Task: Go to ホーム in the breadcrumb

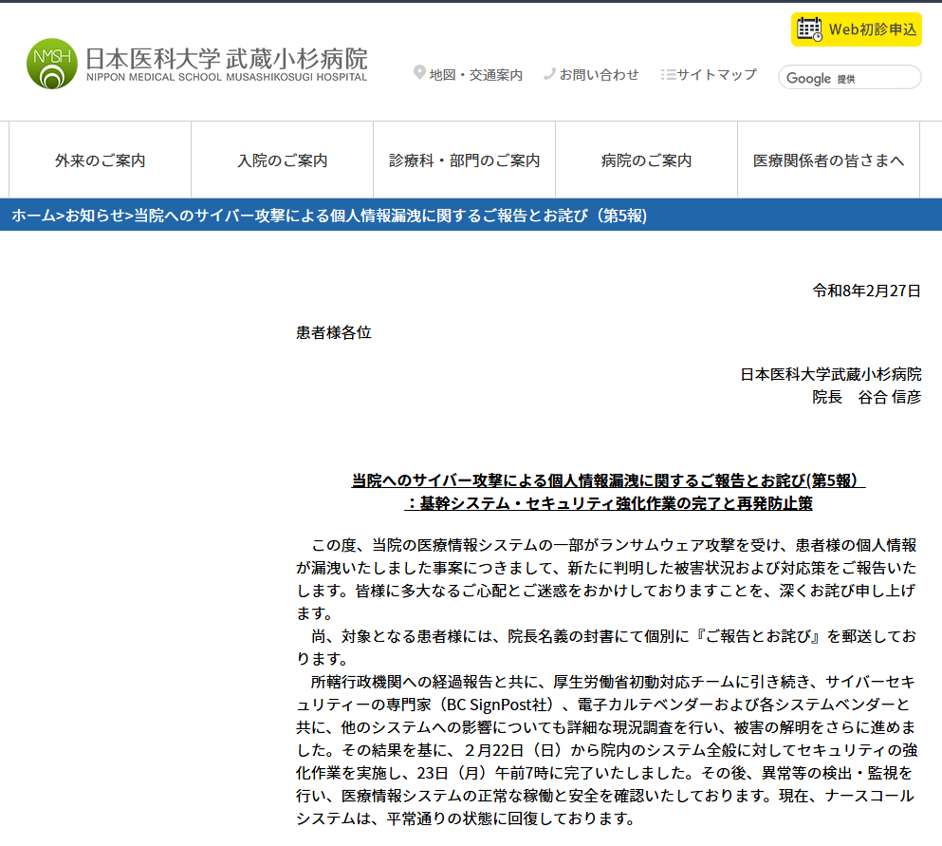Action: click(x=33, y=216)
